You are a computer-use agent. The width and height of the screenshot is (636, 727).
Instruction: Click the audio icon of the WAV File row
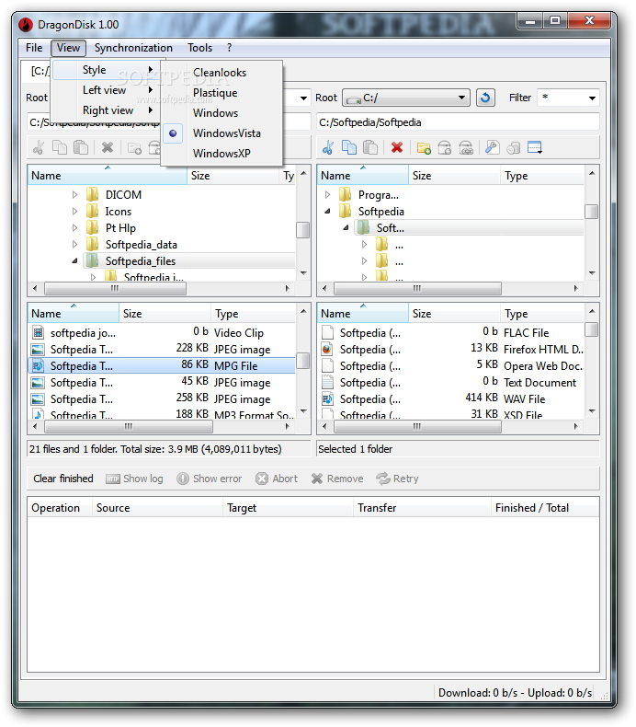click(x=327, y=398)
